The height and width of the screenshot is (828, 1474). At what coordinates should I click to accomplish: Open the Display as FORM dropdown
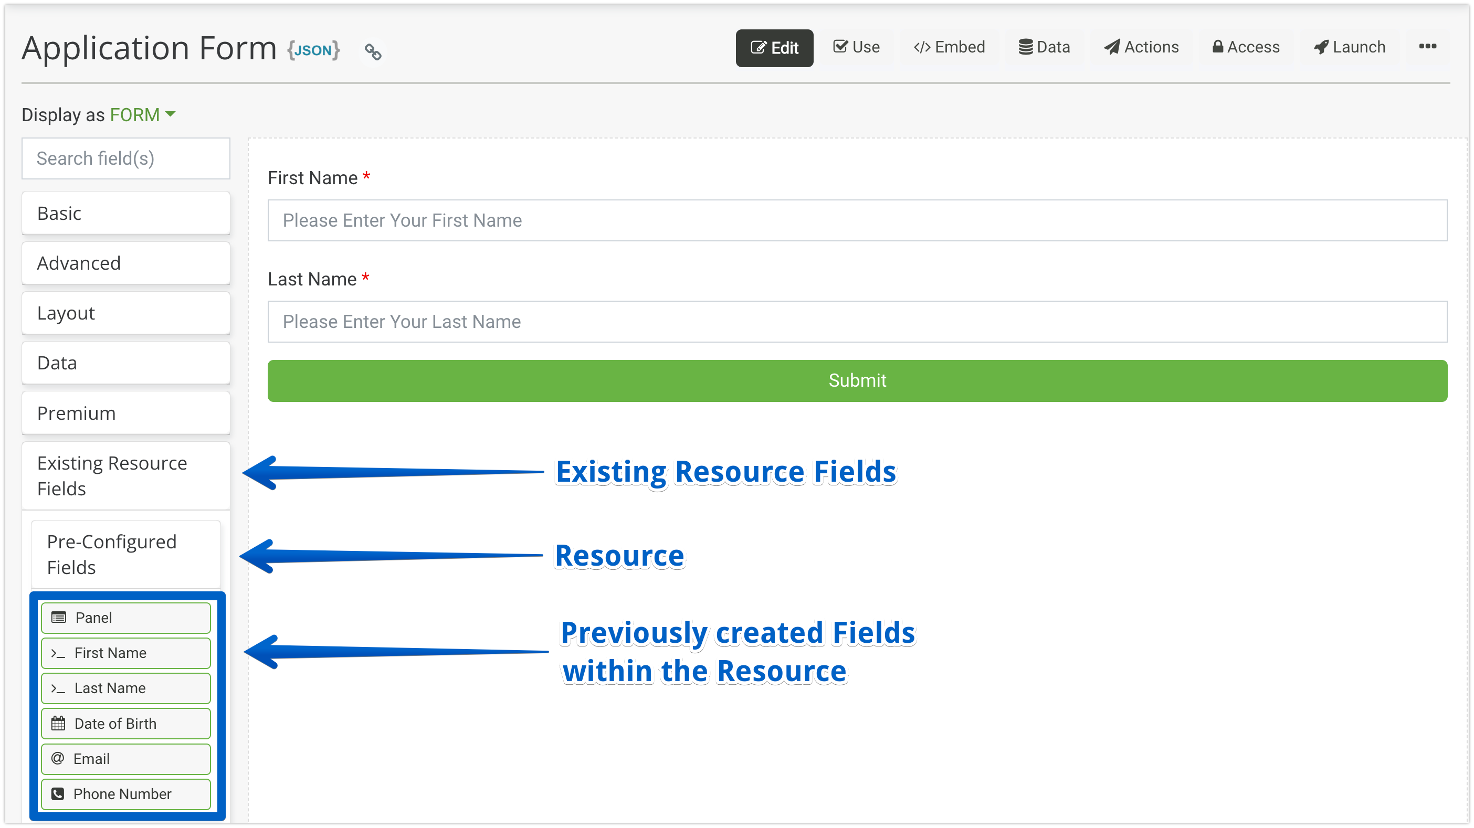click(142, 115)
